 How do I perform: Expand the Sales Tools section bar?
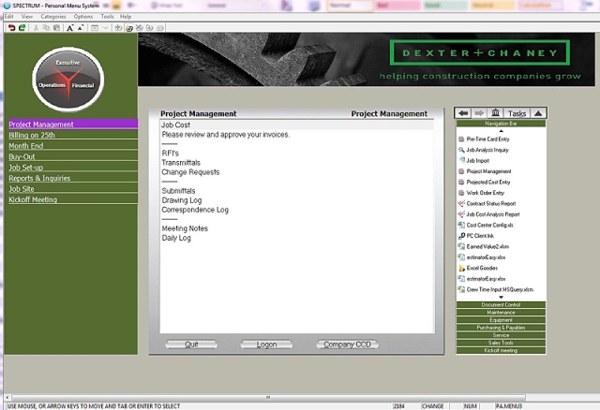(501, 343)
